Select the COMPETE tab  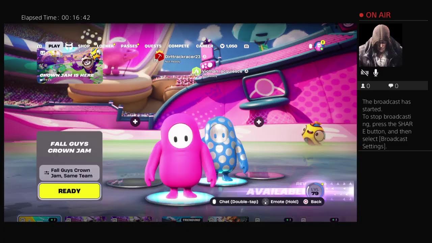click(x=179, y=46)
